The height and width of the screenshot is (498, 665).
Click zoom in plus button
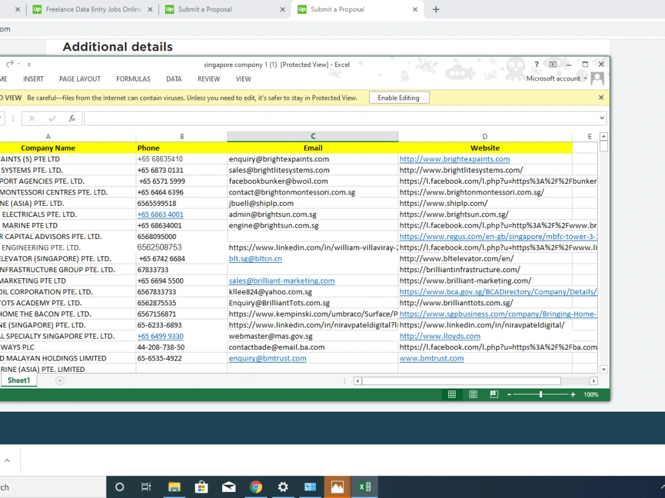click(x=573, y=394)
